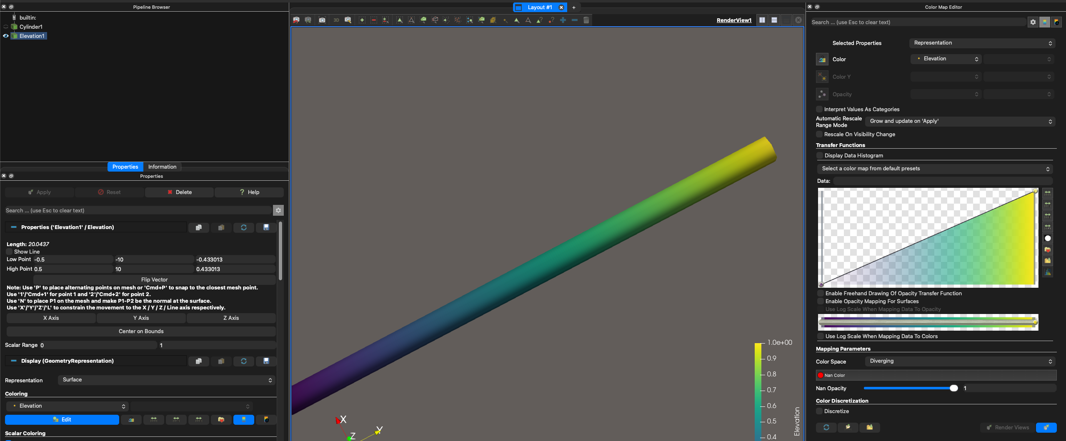Click the red Nan Color swatch
Screen dimensions: 1066x441
point(820,375)
